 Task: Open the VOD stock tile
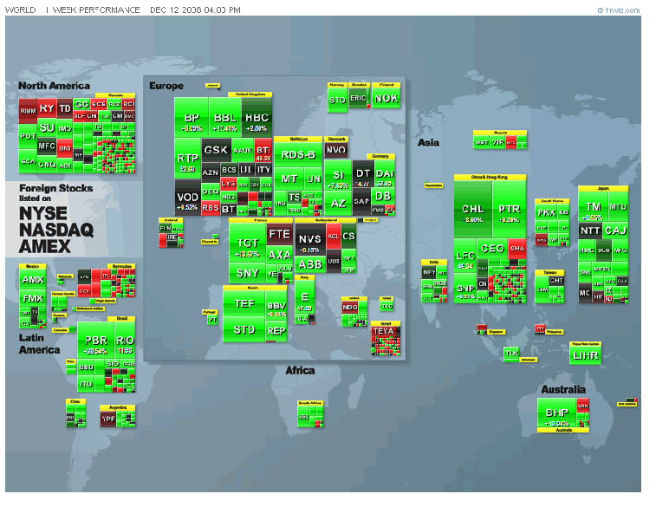coord(187,198)
